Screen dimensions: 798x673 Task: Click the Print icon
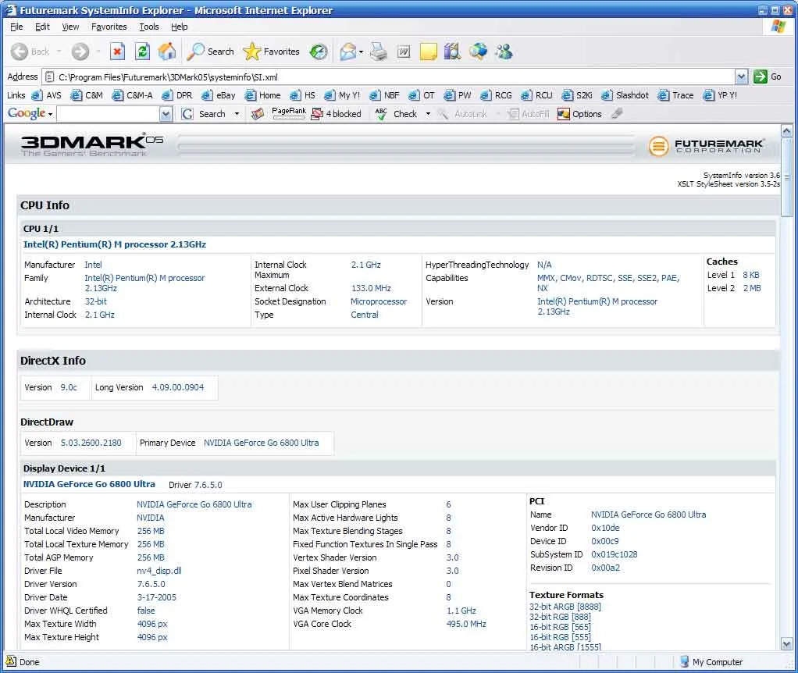tap(379, 52)
